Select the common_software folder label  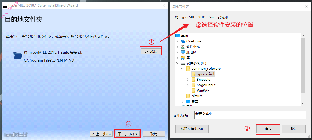tap(206, 69)
